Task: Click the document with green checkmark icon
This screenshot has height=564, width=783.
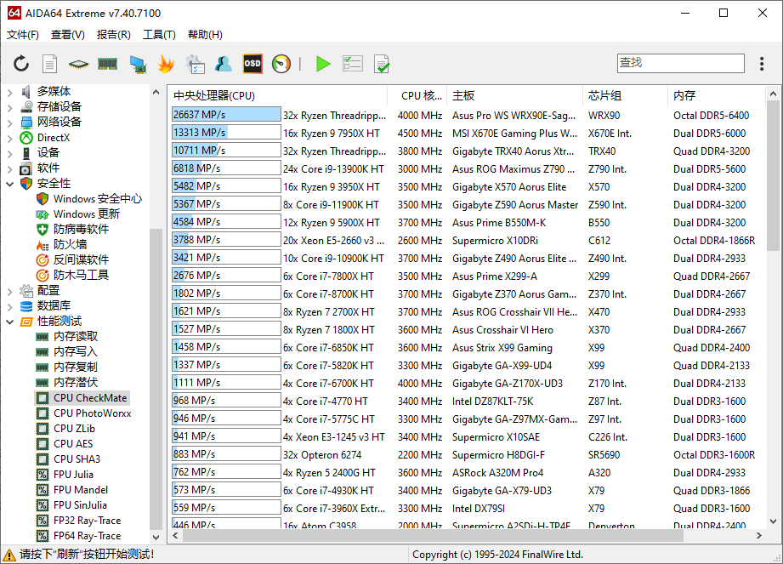Action: (x=382, y=64)
